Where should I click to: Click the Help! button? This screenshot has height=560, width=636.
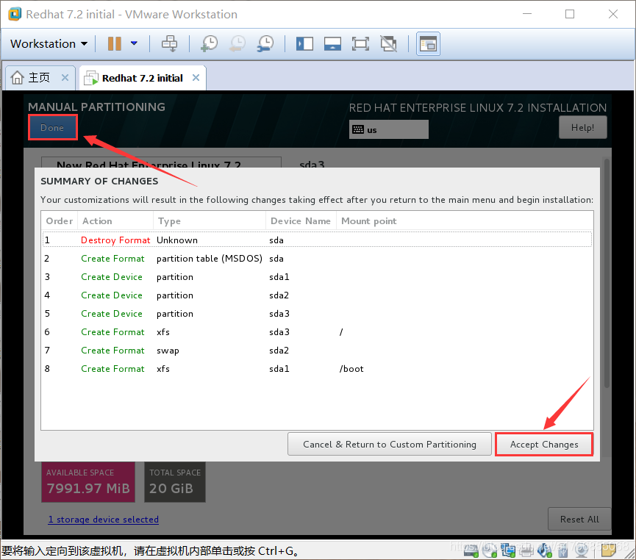point(582,127)
